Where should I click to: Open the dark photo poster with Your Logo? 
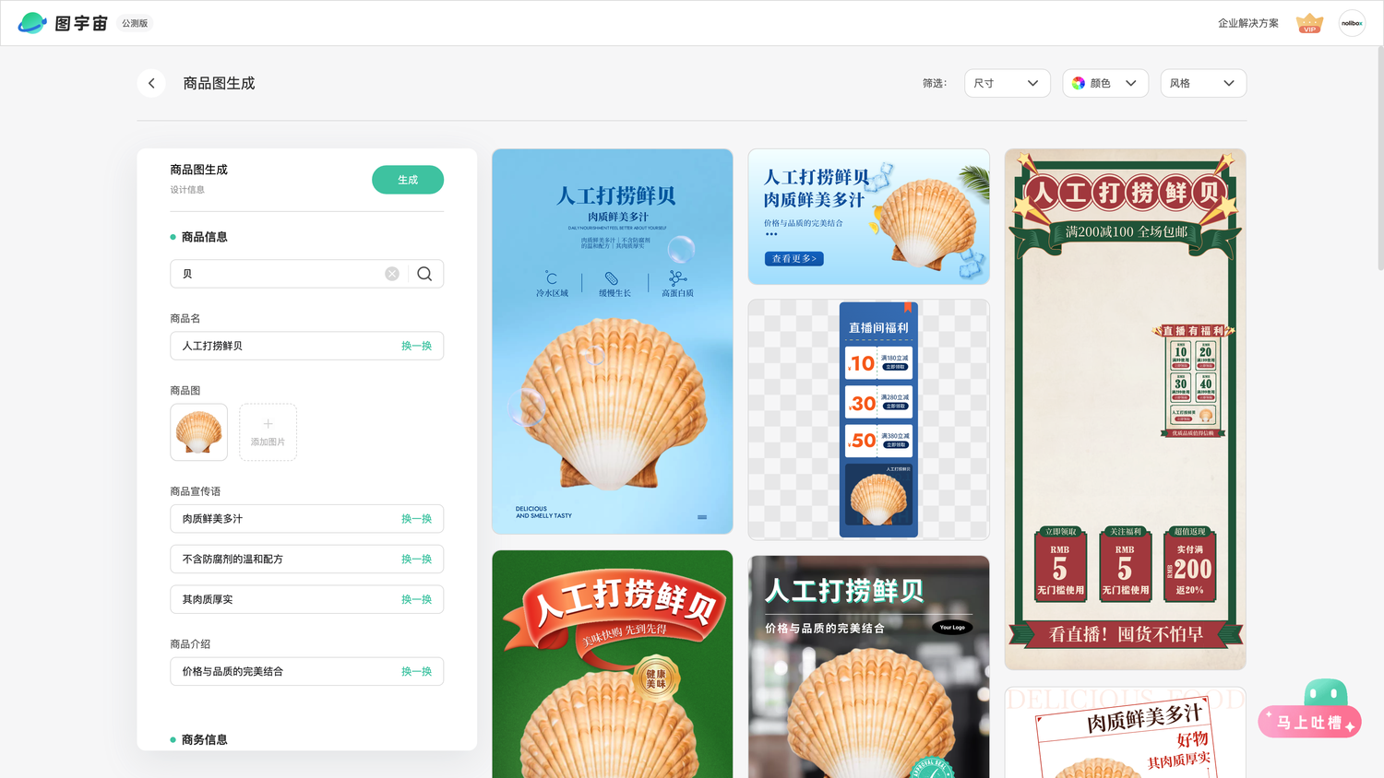click(x=869, y=666)
